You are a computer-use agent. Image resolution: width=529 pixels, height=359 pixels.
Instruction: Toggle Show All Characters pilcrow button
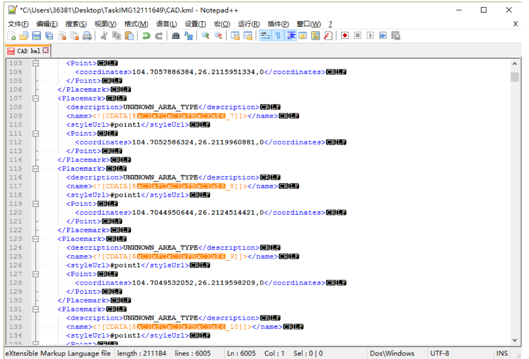click(278, 36)
